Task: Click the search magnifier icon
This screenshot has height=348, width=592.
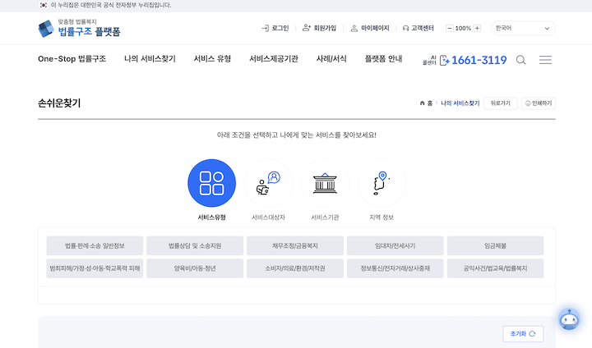Action: [521, 60]
